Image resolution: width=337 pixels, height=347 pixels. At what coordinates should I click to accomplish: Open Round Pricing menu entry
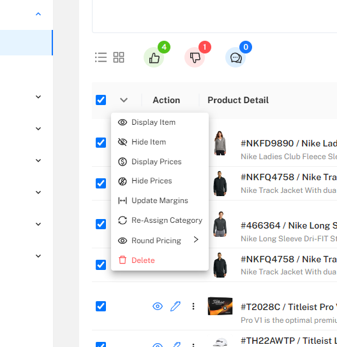pos(160,240)
